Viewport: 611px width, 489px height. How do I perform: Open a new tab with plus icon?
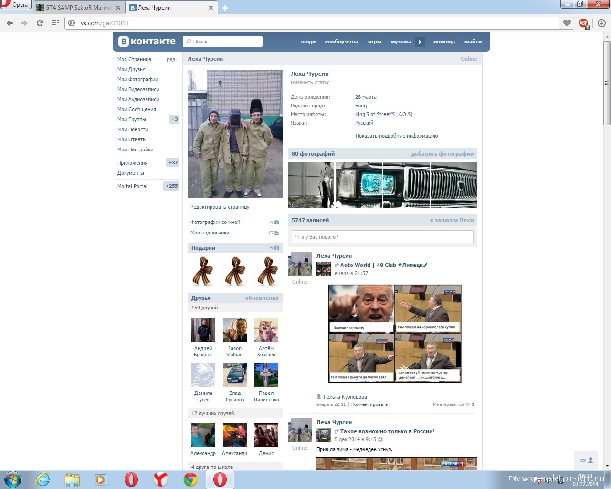coord(225,8)
